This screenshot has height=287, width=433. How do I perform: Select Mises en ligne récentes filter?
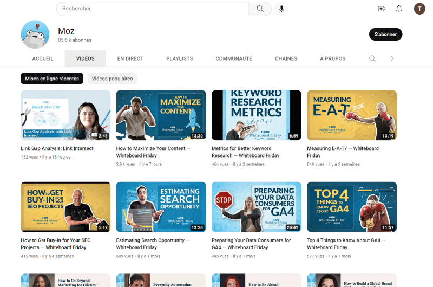52,79
